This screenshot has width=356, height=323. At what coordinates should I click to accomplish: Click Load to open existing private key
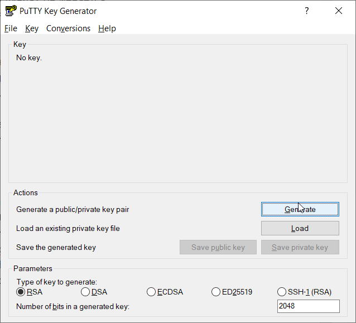[300, 228]
